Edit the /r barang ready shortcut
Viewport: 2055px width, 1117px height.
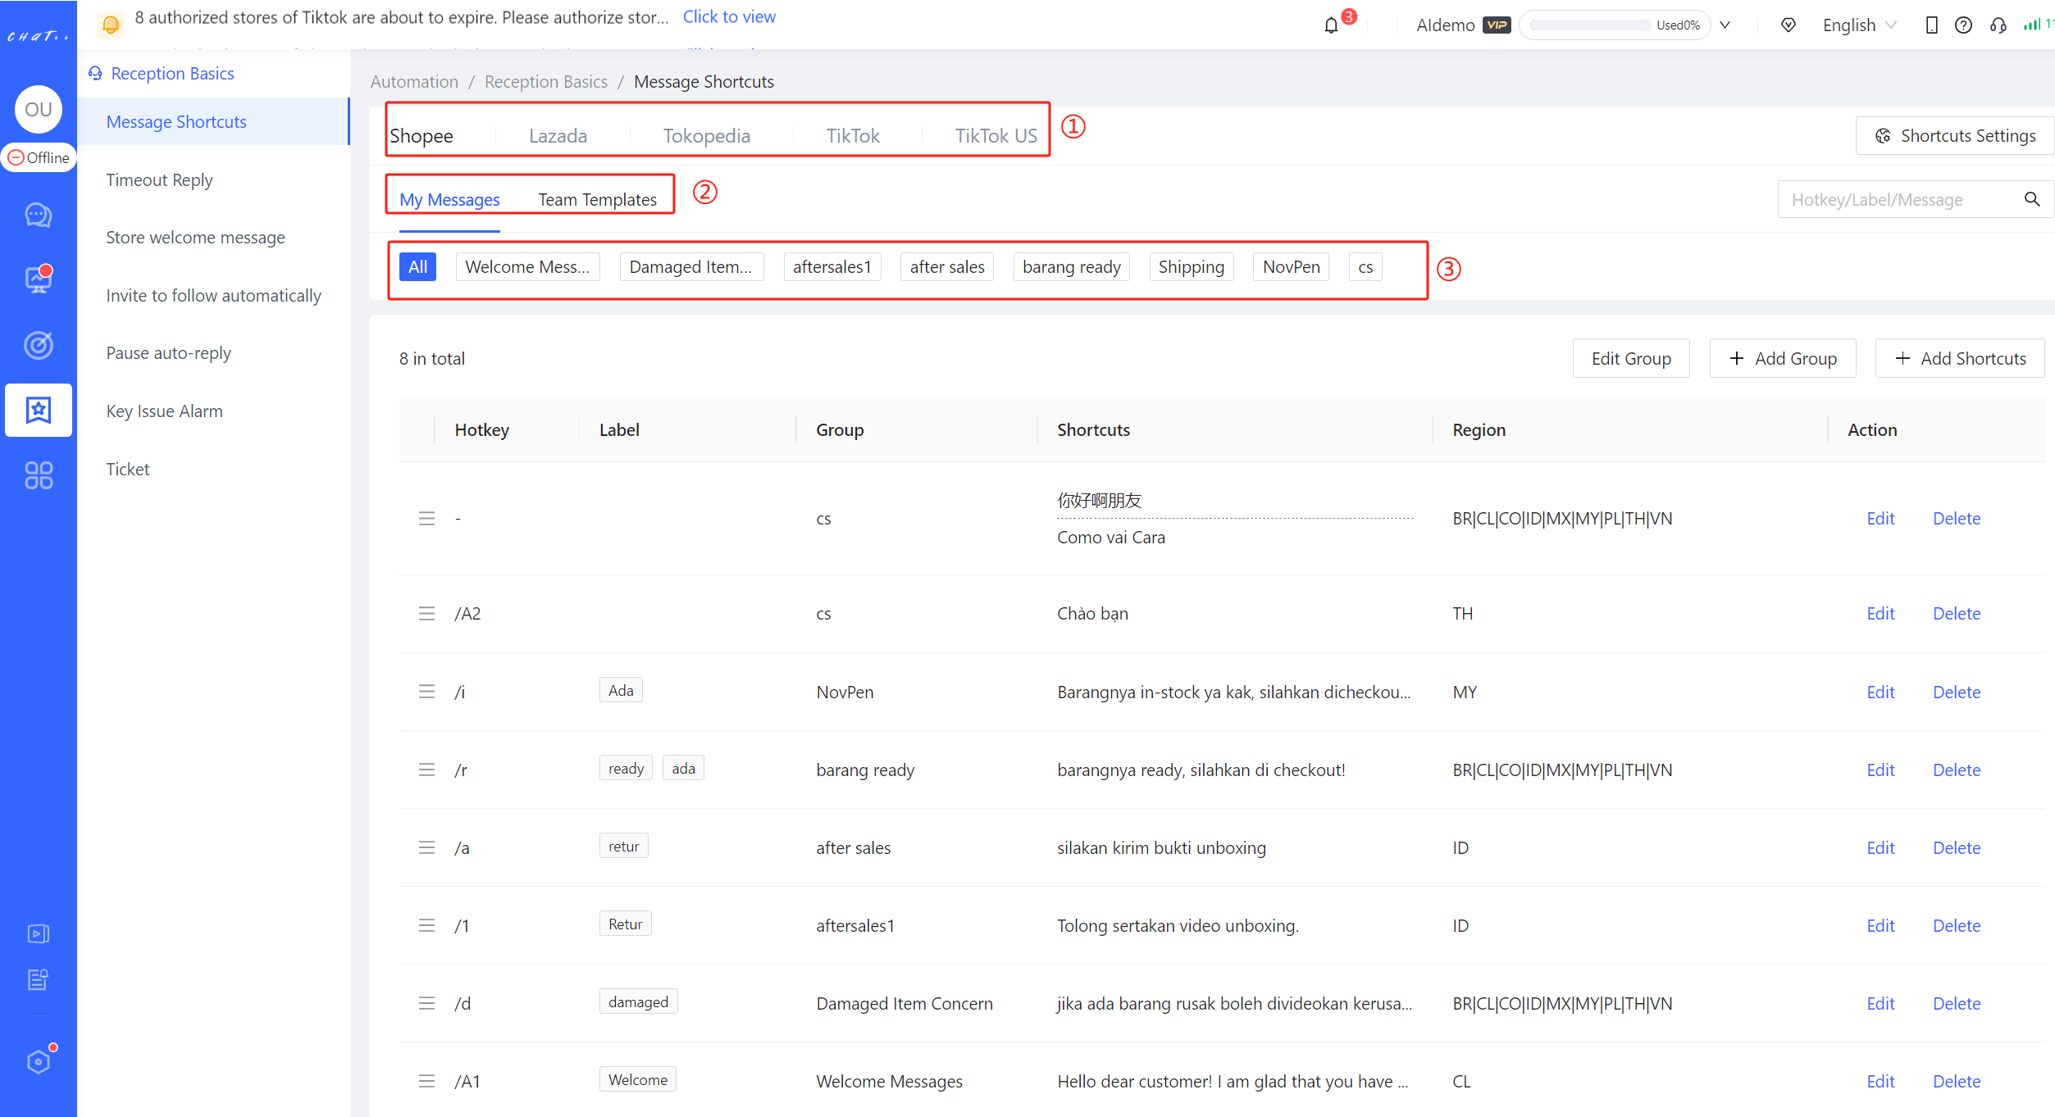click(1880, 770)
